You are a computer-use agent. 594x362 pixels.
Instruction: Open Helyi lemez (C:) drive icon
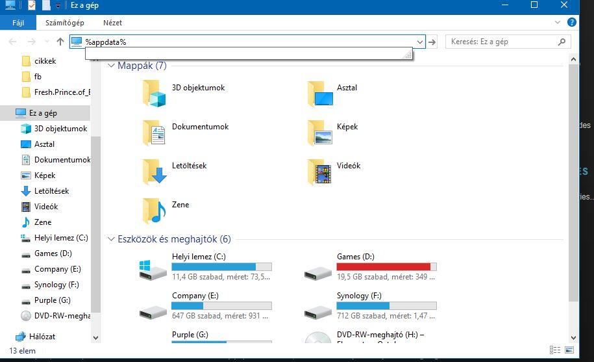[153, 268]
